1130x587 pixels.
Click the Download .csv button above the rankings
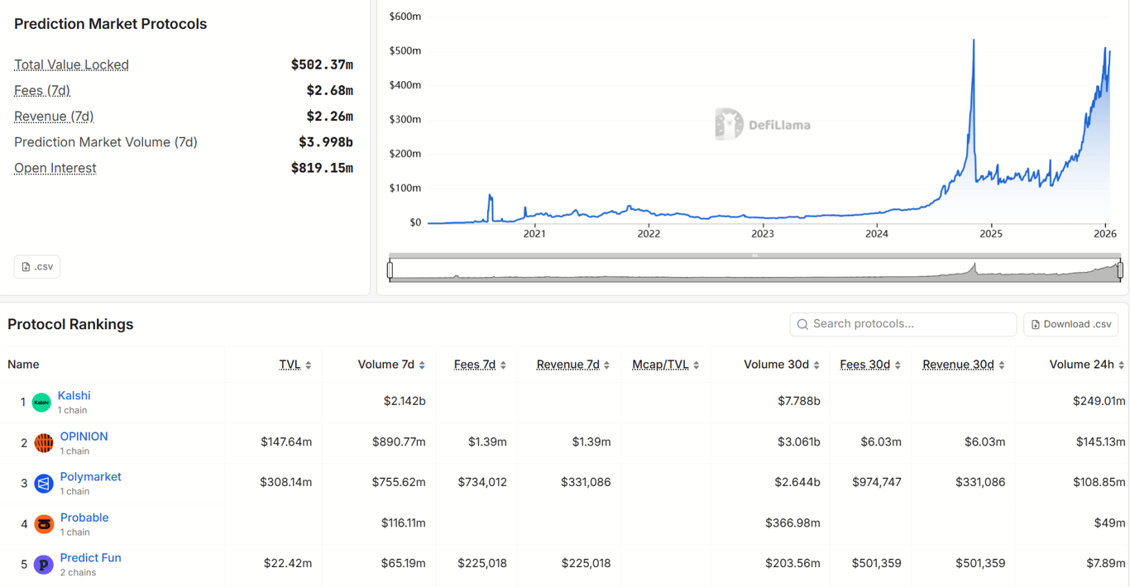[x=1070, y=324]
